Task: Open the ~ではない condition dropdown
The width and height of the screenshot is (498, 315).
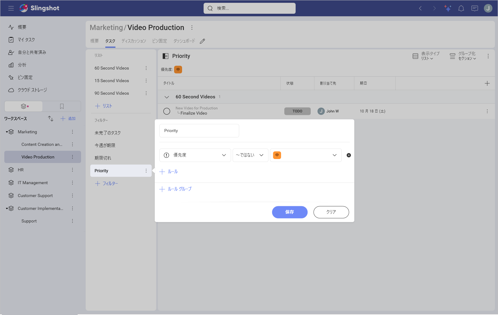Action: coord(250,155)
